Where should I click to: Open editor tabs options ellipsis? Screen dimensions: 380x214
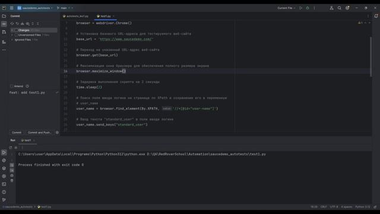[368, 16]
